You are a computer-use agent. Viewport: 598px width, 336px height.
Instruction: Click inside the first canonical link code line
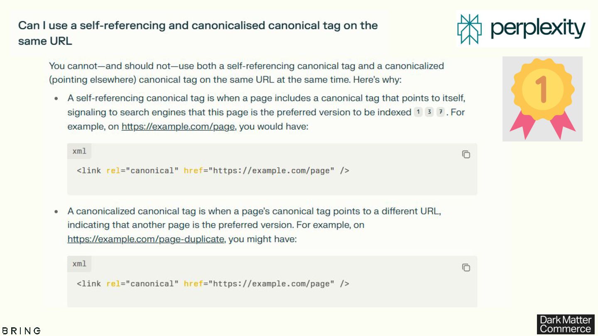pyautogui.click(x=213, y=170)
